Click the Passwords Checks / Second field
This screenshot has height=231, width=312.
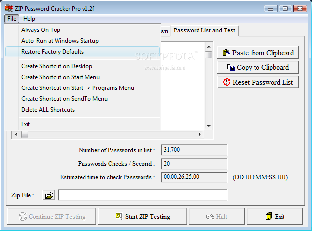click(x=194, y=164)
